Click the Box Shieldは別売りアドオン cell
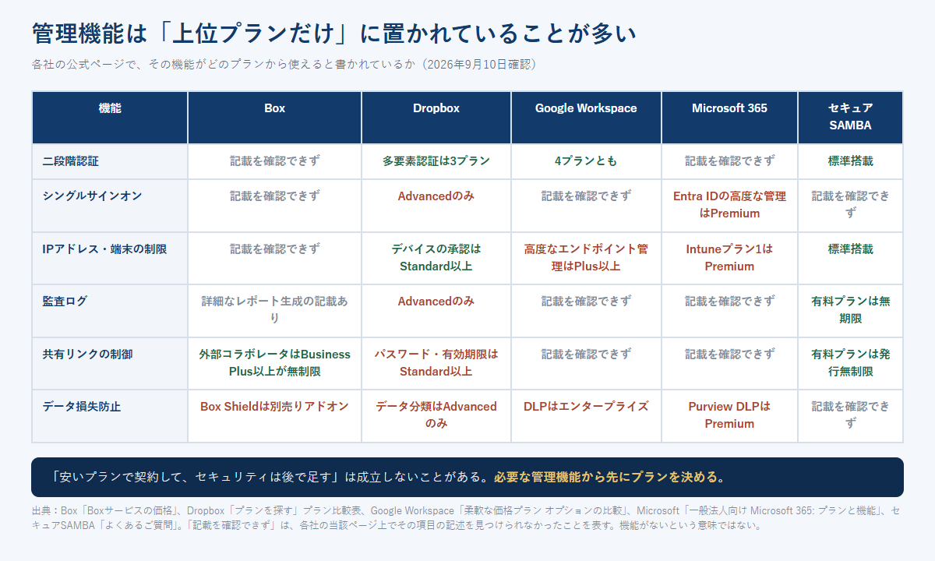This screenshot has width=935, height=561. pyautogui.click(x=274, y=416)
